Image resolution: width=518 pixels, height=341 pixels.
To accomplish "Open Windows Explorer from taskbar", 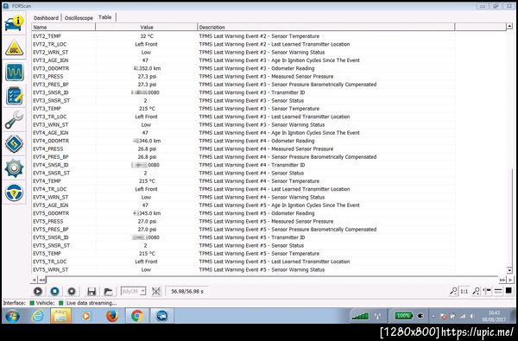I will (x=60, y=316).
